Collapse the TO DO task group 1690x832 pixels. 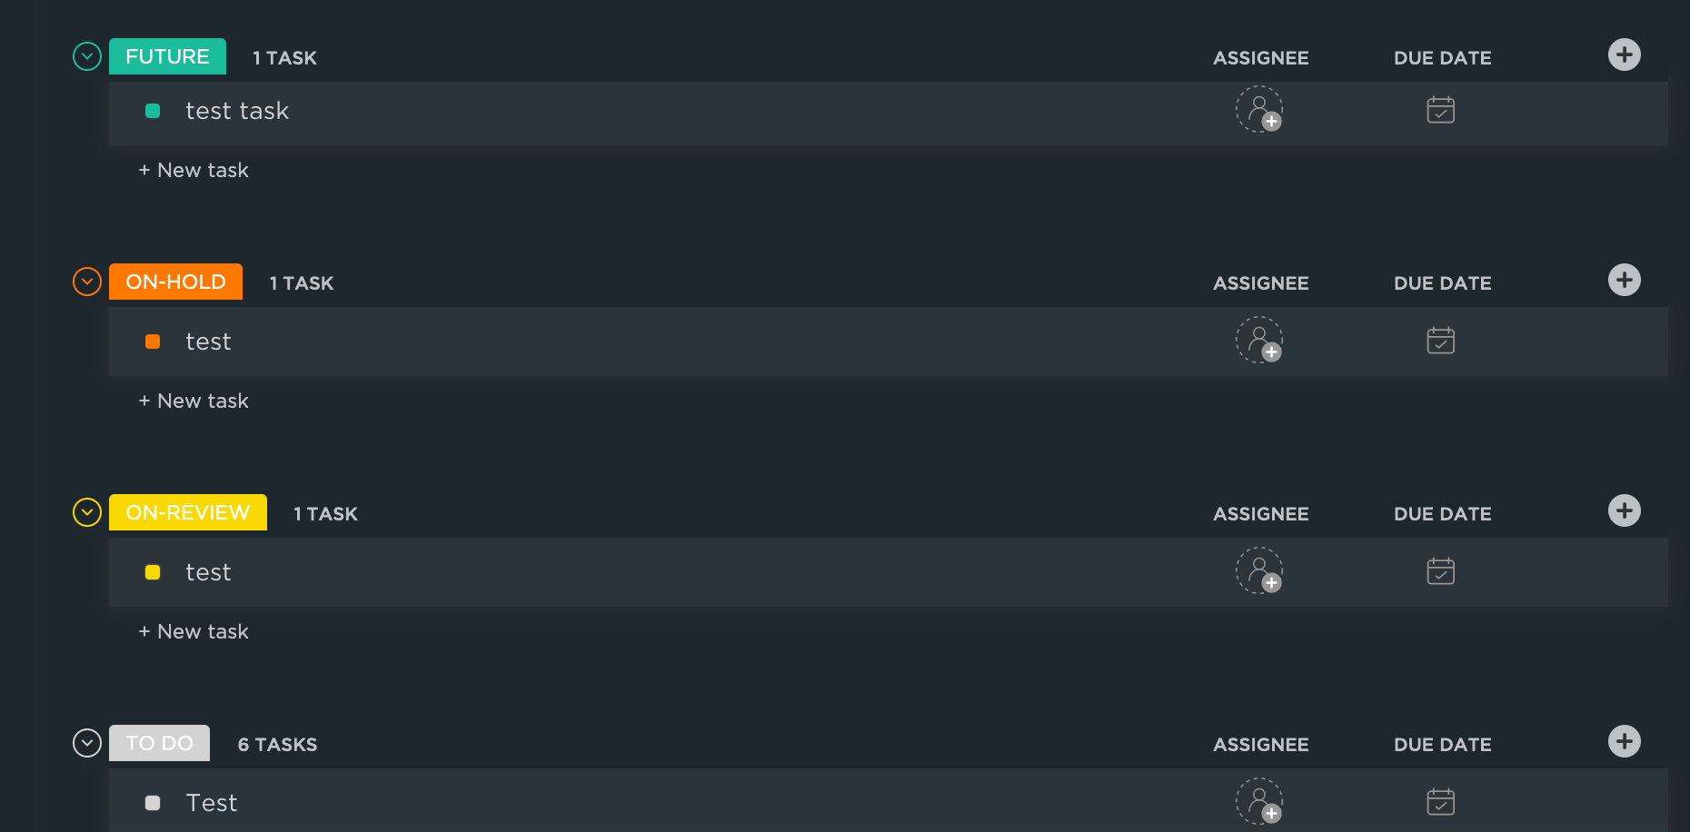tap(87, 743)
